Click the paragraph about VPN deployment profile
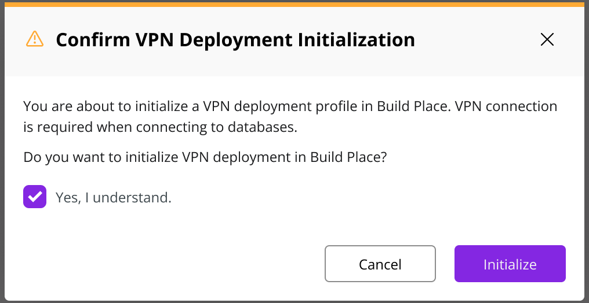This screenshot has width=589, height=303. (290, 116)
